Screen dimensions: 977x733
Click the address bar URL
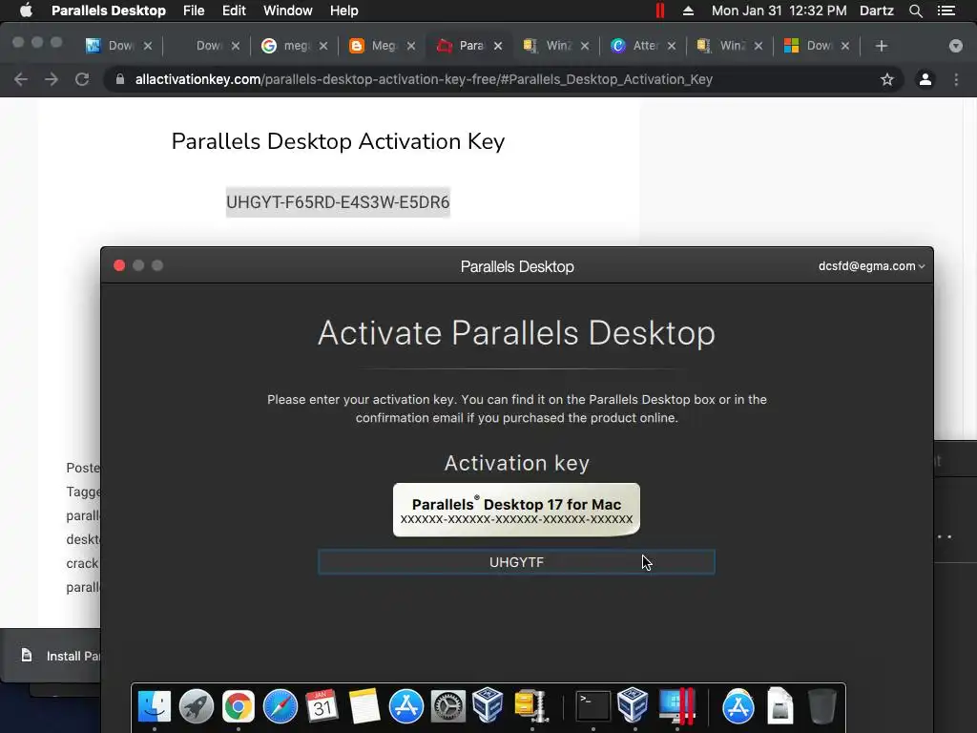coord(424,79)
